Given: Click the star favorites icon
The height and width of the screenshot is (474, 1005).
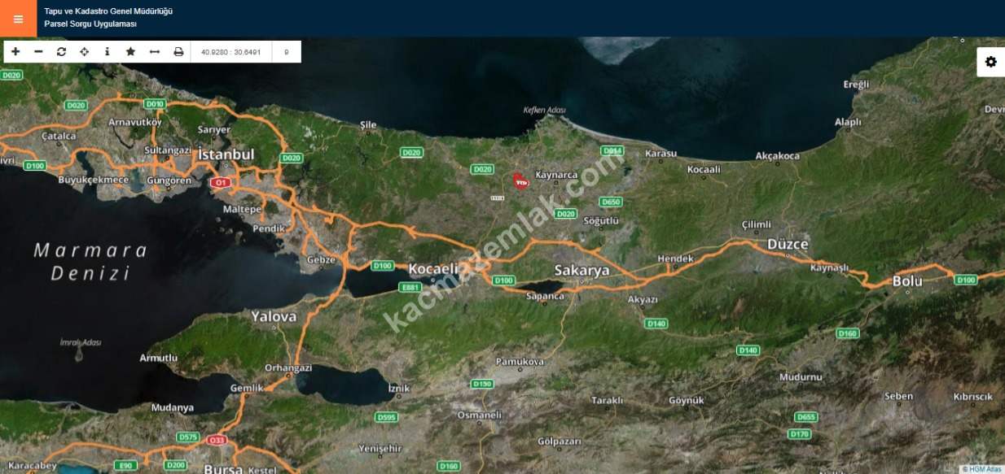Looking at the screenshot, I should point(130,51).
